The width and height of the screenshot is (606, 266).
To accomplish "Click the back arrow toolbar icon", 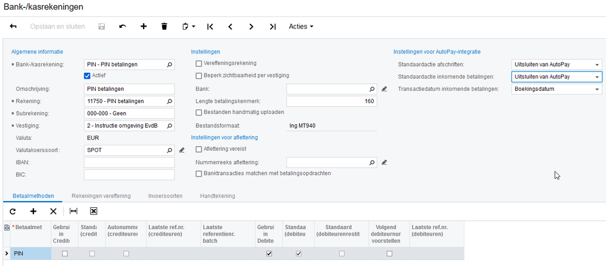I will pyautogui.click(x=13, y=27).
